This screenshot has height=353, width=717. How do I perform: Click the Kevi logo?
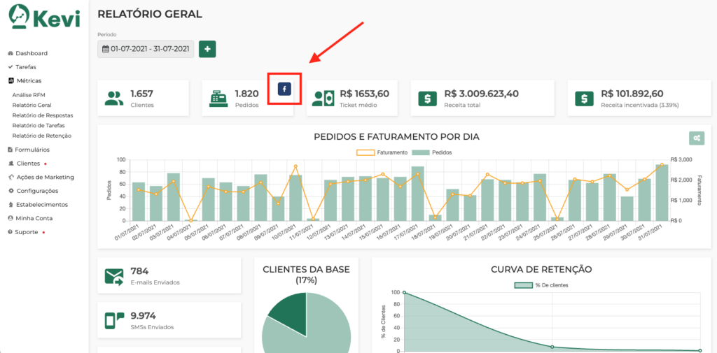(44, 17)
